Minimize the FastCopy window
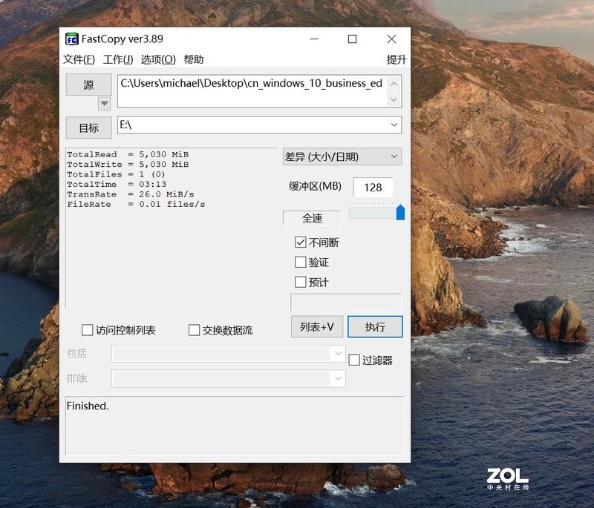The width and height of the screenshot is (594, 508). click(x=314, y=39)
